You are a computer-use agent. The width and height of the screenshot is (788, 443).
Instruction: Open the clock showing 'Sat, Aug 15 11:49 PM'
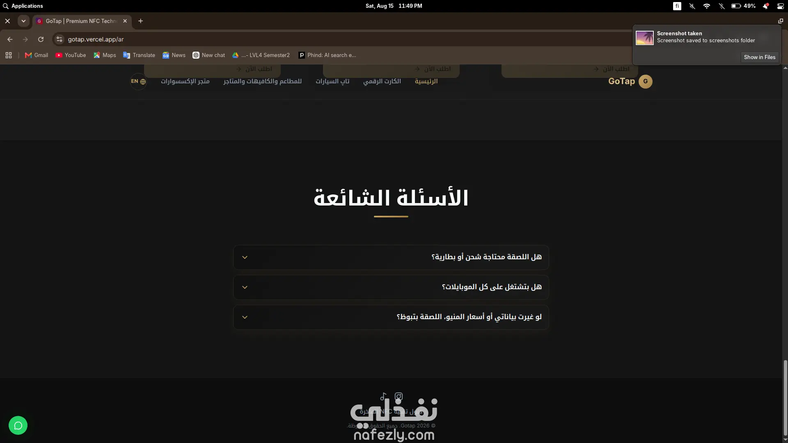[x=394, y=6]
